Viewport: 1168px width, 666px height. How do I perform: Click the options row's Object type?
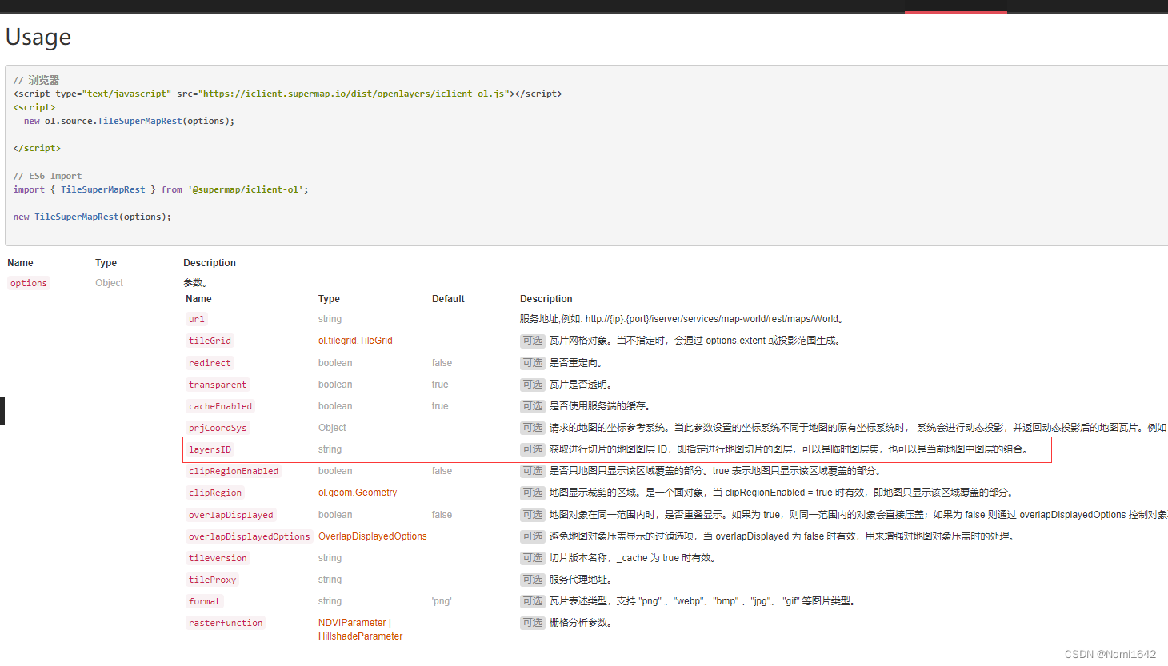coord(110,283)
